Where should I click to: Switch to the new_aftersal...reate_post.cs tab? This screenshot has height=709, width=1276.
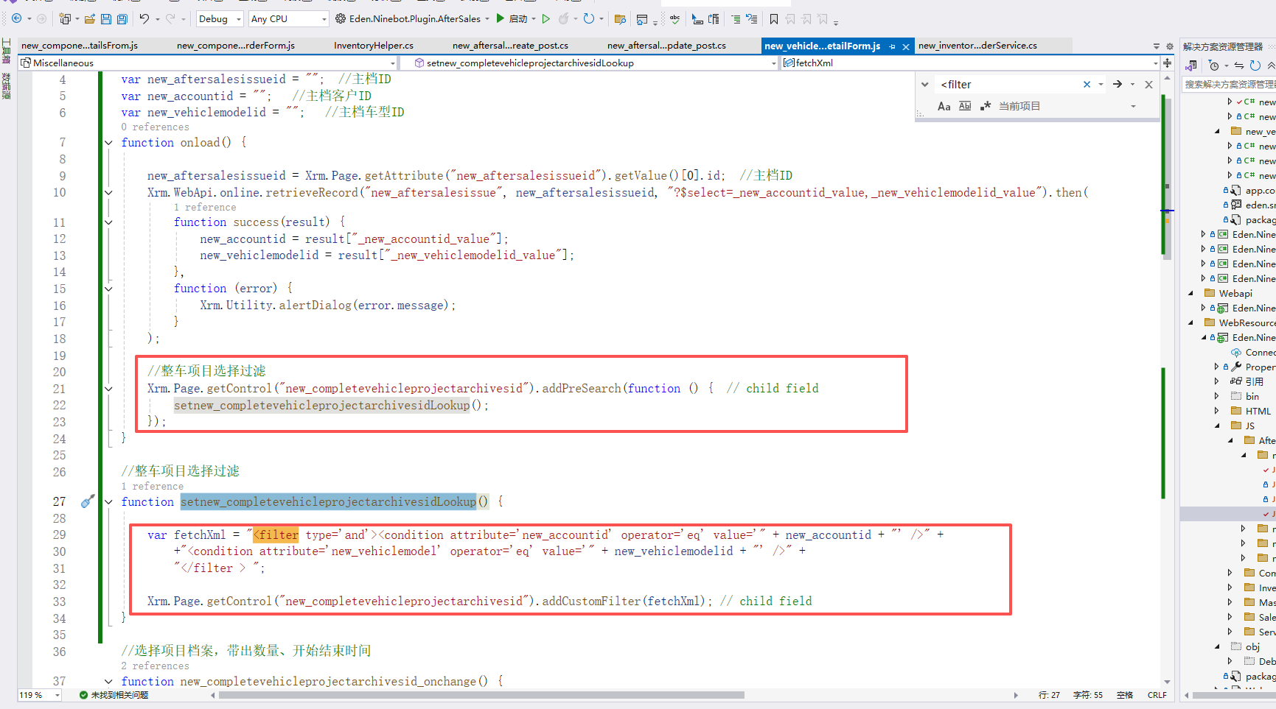click(x=510, y=46)
